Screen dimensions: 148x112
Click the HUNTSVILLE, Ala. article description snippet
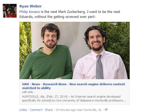click(74, 98)
